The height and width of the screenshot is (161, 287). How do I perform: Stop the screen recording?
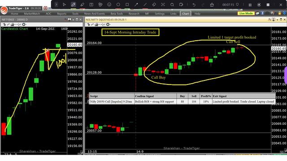click(x=268, y=5)
